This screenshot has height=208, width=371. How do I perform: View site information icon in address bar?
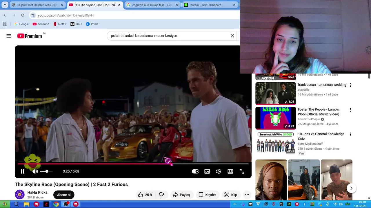point(33,15)
